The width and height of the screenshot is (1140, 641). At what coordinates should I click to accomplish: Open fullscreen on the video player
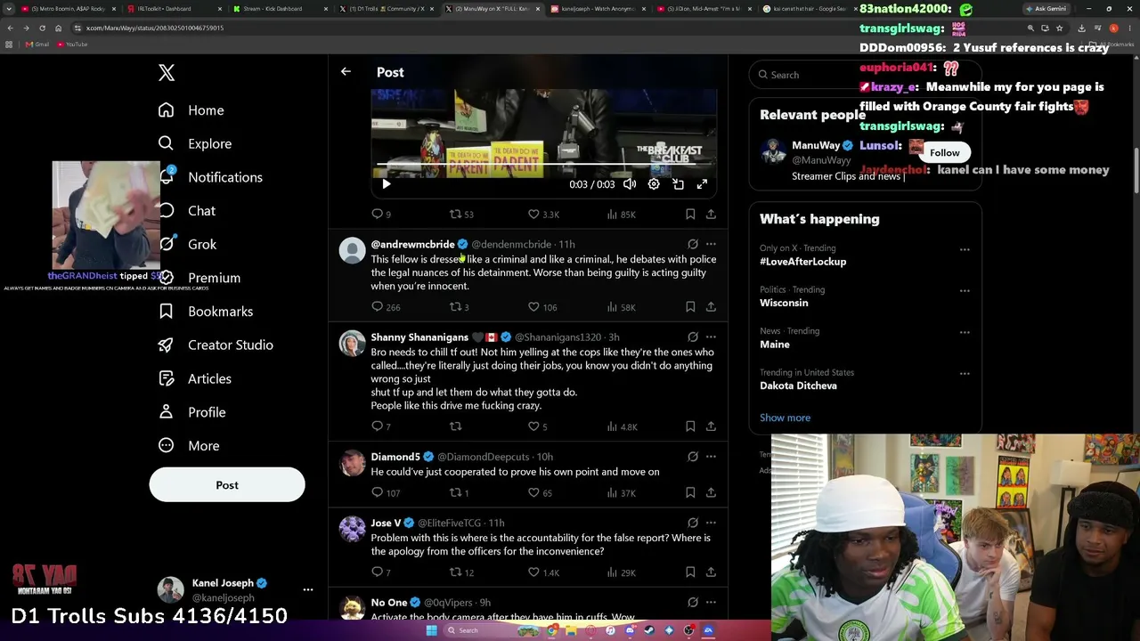pyautogui.click(x=702, y=184)
